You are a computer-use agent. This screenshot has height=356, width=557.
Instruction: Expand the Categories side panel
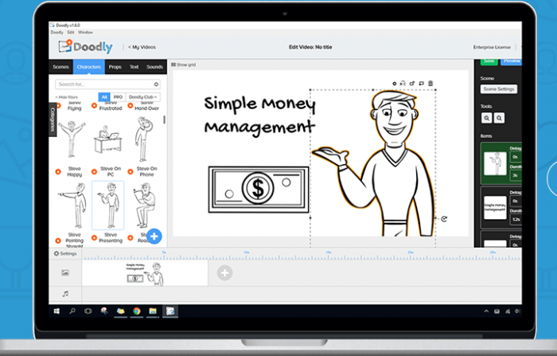coord(53,119)
